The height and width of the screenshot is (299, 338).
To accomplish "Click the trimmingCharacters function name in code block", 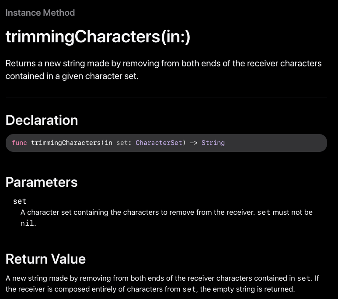I will [66, 143].
